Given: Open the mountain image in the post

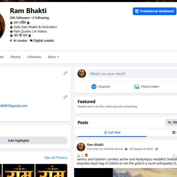Looking at the screenshot, I should [145, 173].
